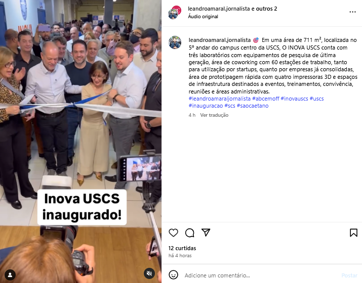Image resolution: width=362 pixels, height=283 pixels.
Task: View who liked via '12 curtidas'
Action: [x=182, y=248]
